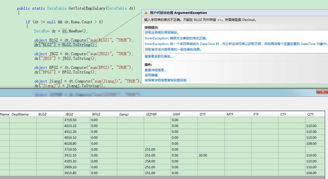Image resolution: width=328 pixels, height=179 pixels.
Task: Select JBGZ cell 4028.80
Action: click(77, 144)
